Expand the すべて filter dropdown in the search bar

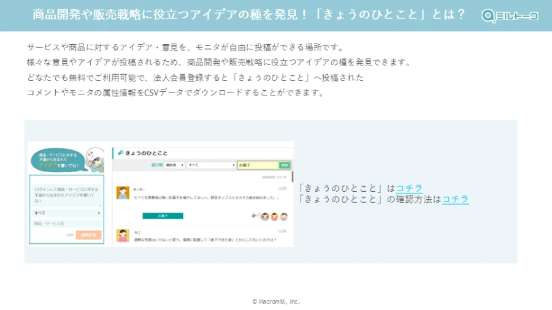211,165
